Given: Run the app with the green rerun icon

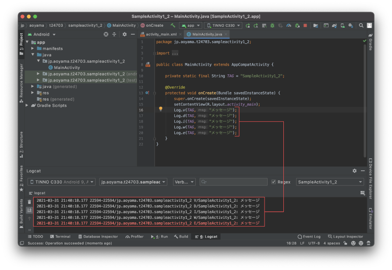Looking at the screenshot, I should click(248, 25).
